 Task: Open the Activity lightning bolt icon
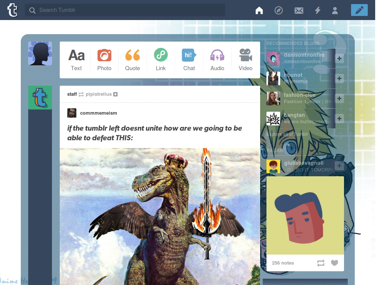pyautogui.click(x=318, y=10)
